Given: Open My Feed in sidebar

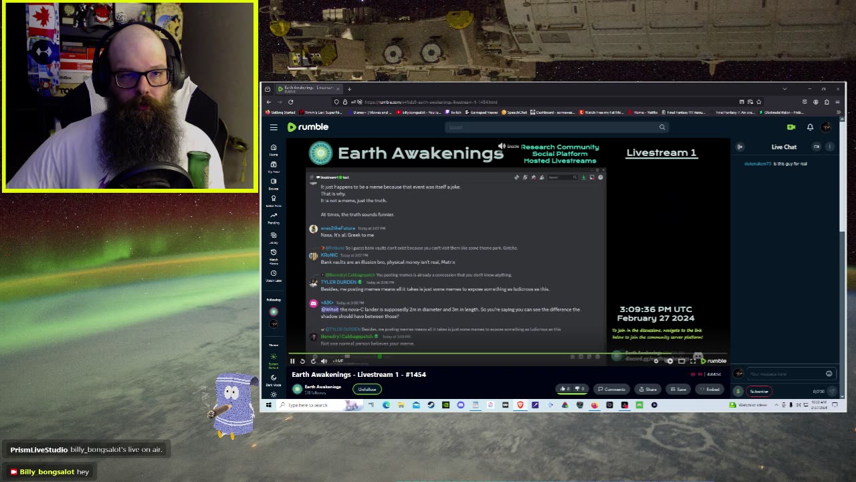Looking at the screenshot, I should (274, 167).
